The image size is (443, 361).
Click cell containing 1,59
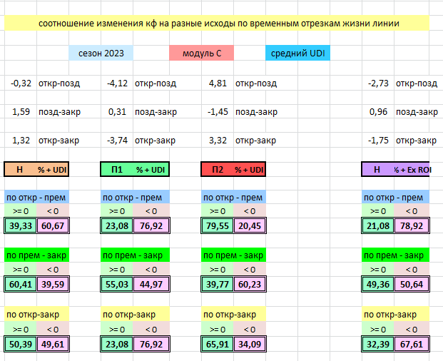coord(21,111)
